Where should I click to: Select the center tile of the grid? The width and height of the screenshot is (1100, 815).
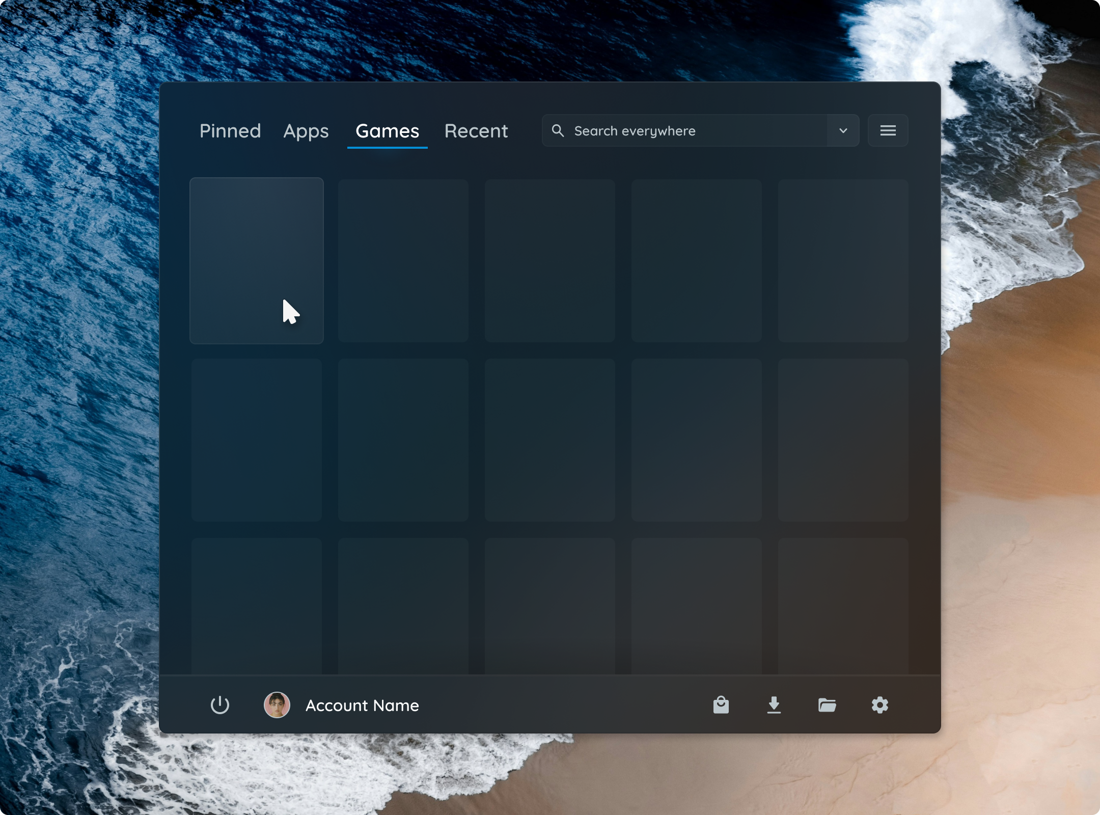[x=549, y=439]
